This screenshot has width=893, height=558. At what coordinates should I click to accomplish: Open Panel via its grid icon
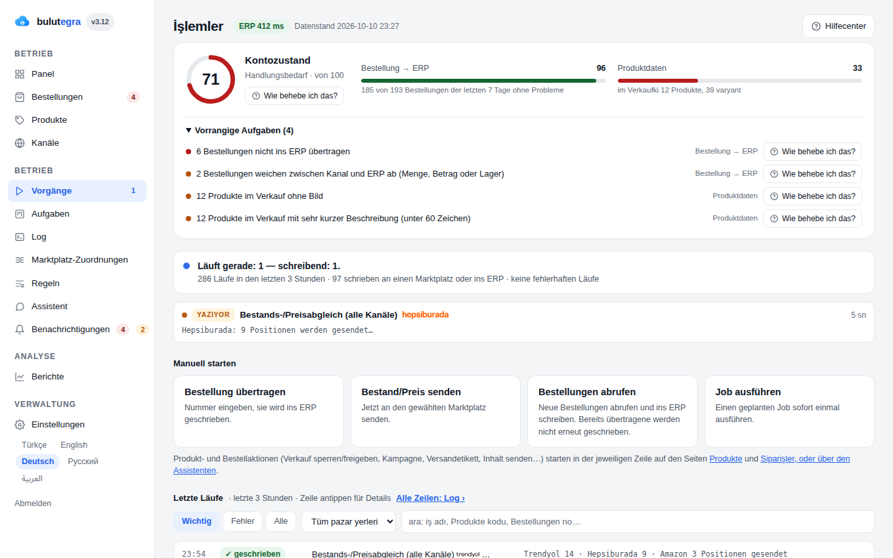pos(20,74)
